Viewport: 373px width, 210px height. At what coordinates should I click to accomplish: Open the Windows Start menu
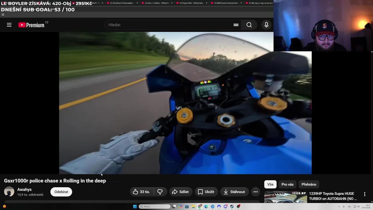click(x=135, y=206)
